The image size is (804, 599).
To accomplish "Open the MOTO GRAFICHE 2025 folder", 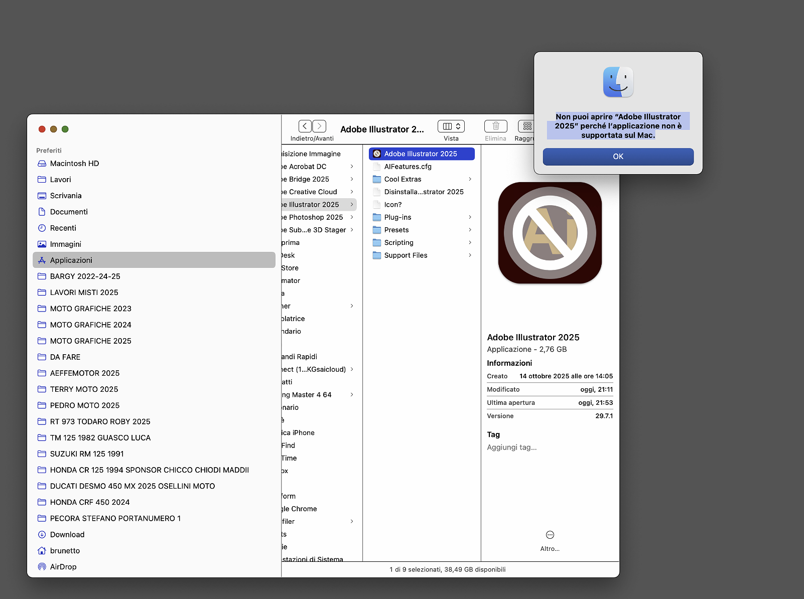I will coord(90,341).
